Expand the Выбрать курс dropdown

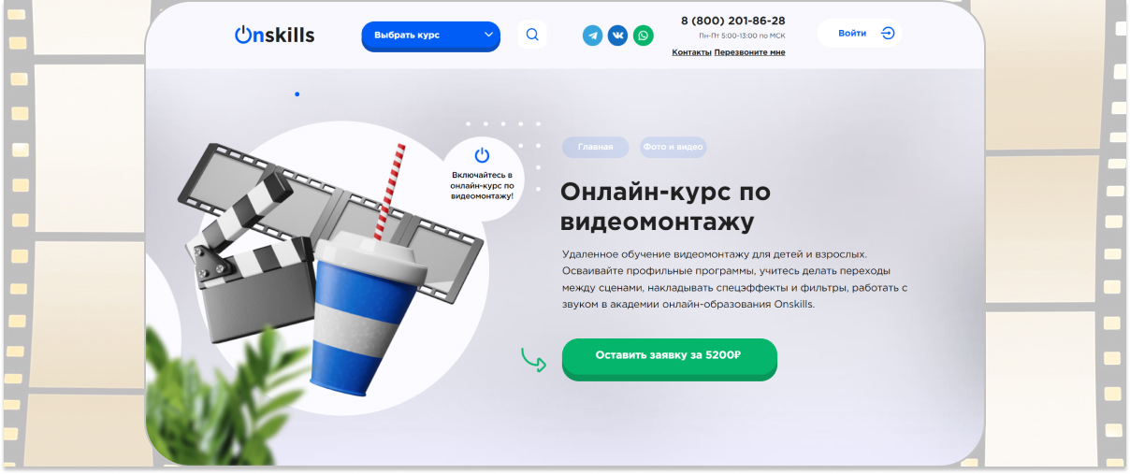tap(431, 36)
